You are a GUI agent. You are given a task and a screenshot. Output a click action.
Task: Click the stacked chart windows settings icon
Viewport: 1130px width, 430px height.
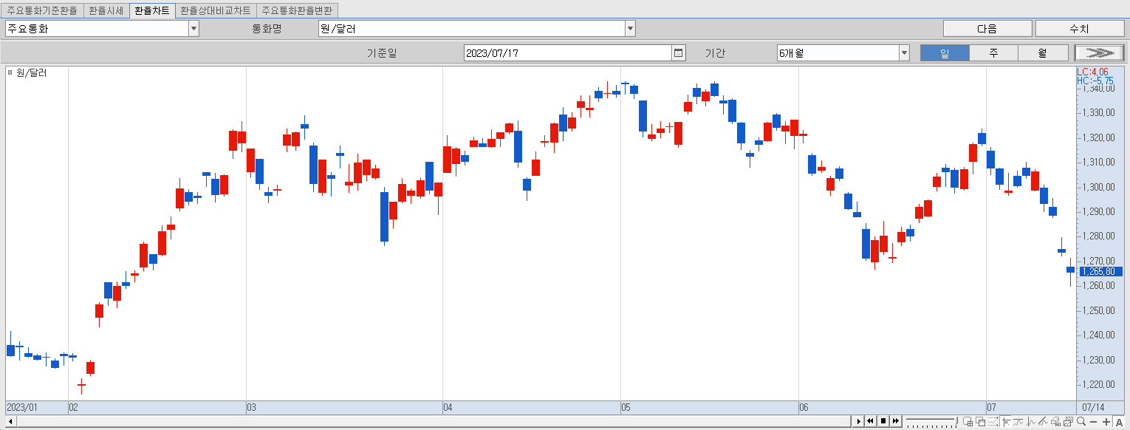pos(1069,422)
